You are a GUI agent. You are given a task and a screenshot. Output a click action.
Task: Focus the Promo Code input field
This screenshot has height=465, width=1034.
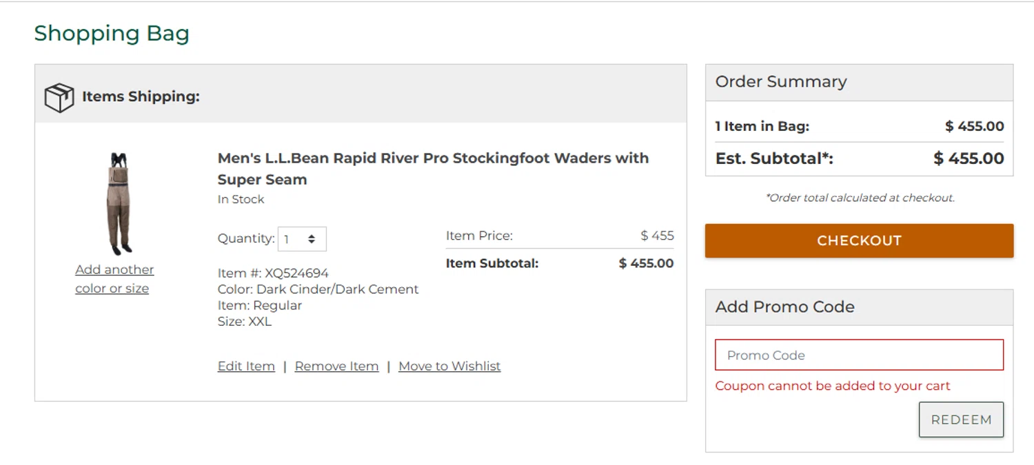[859, 355]
